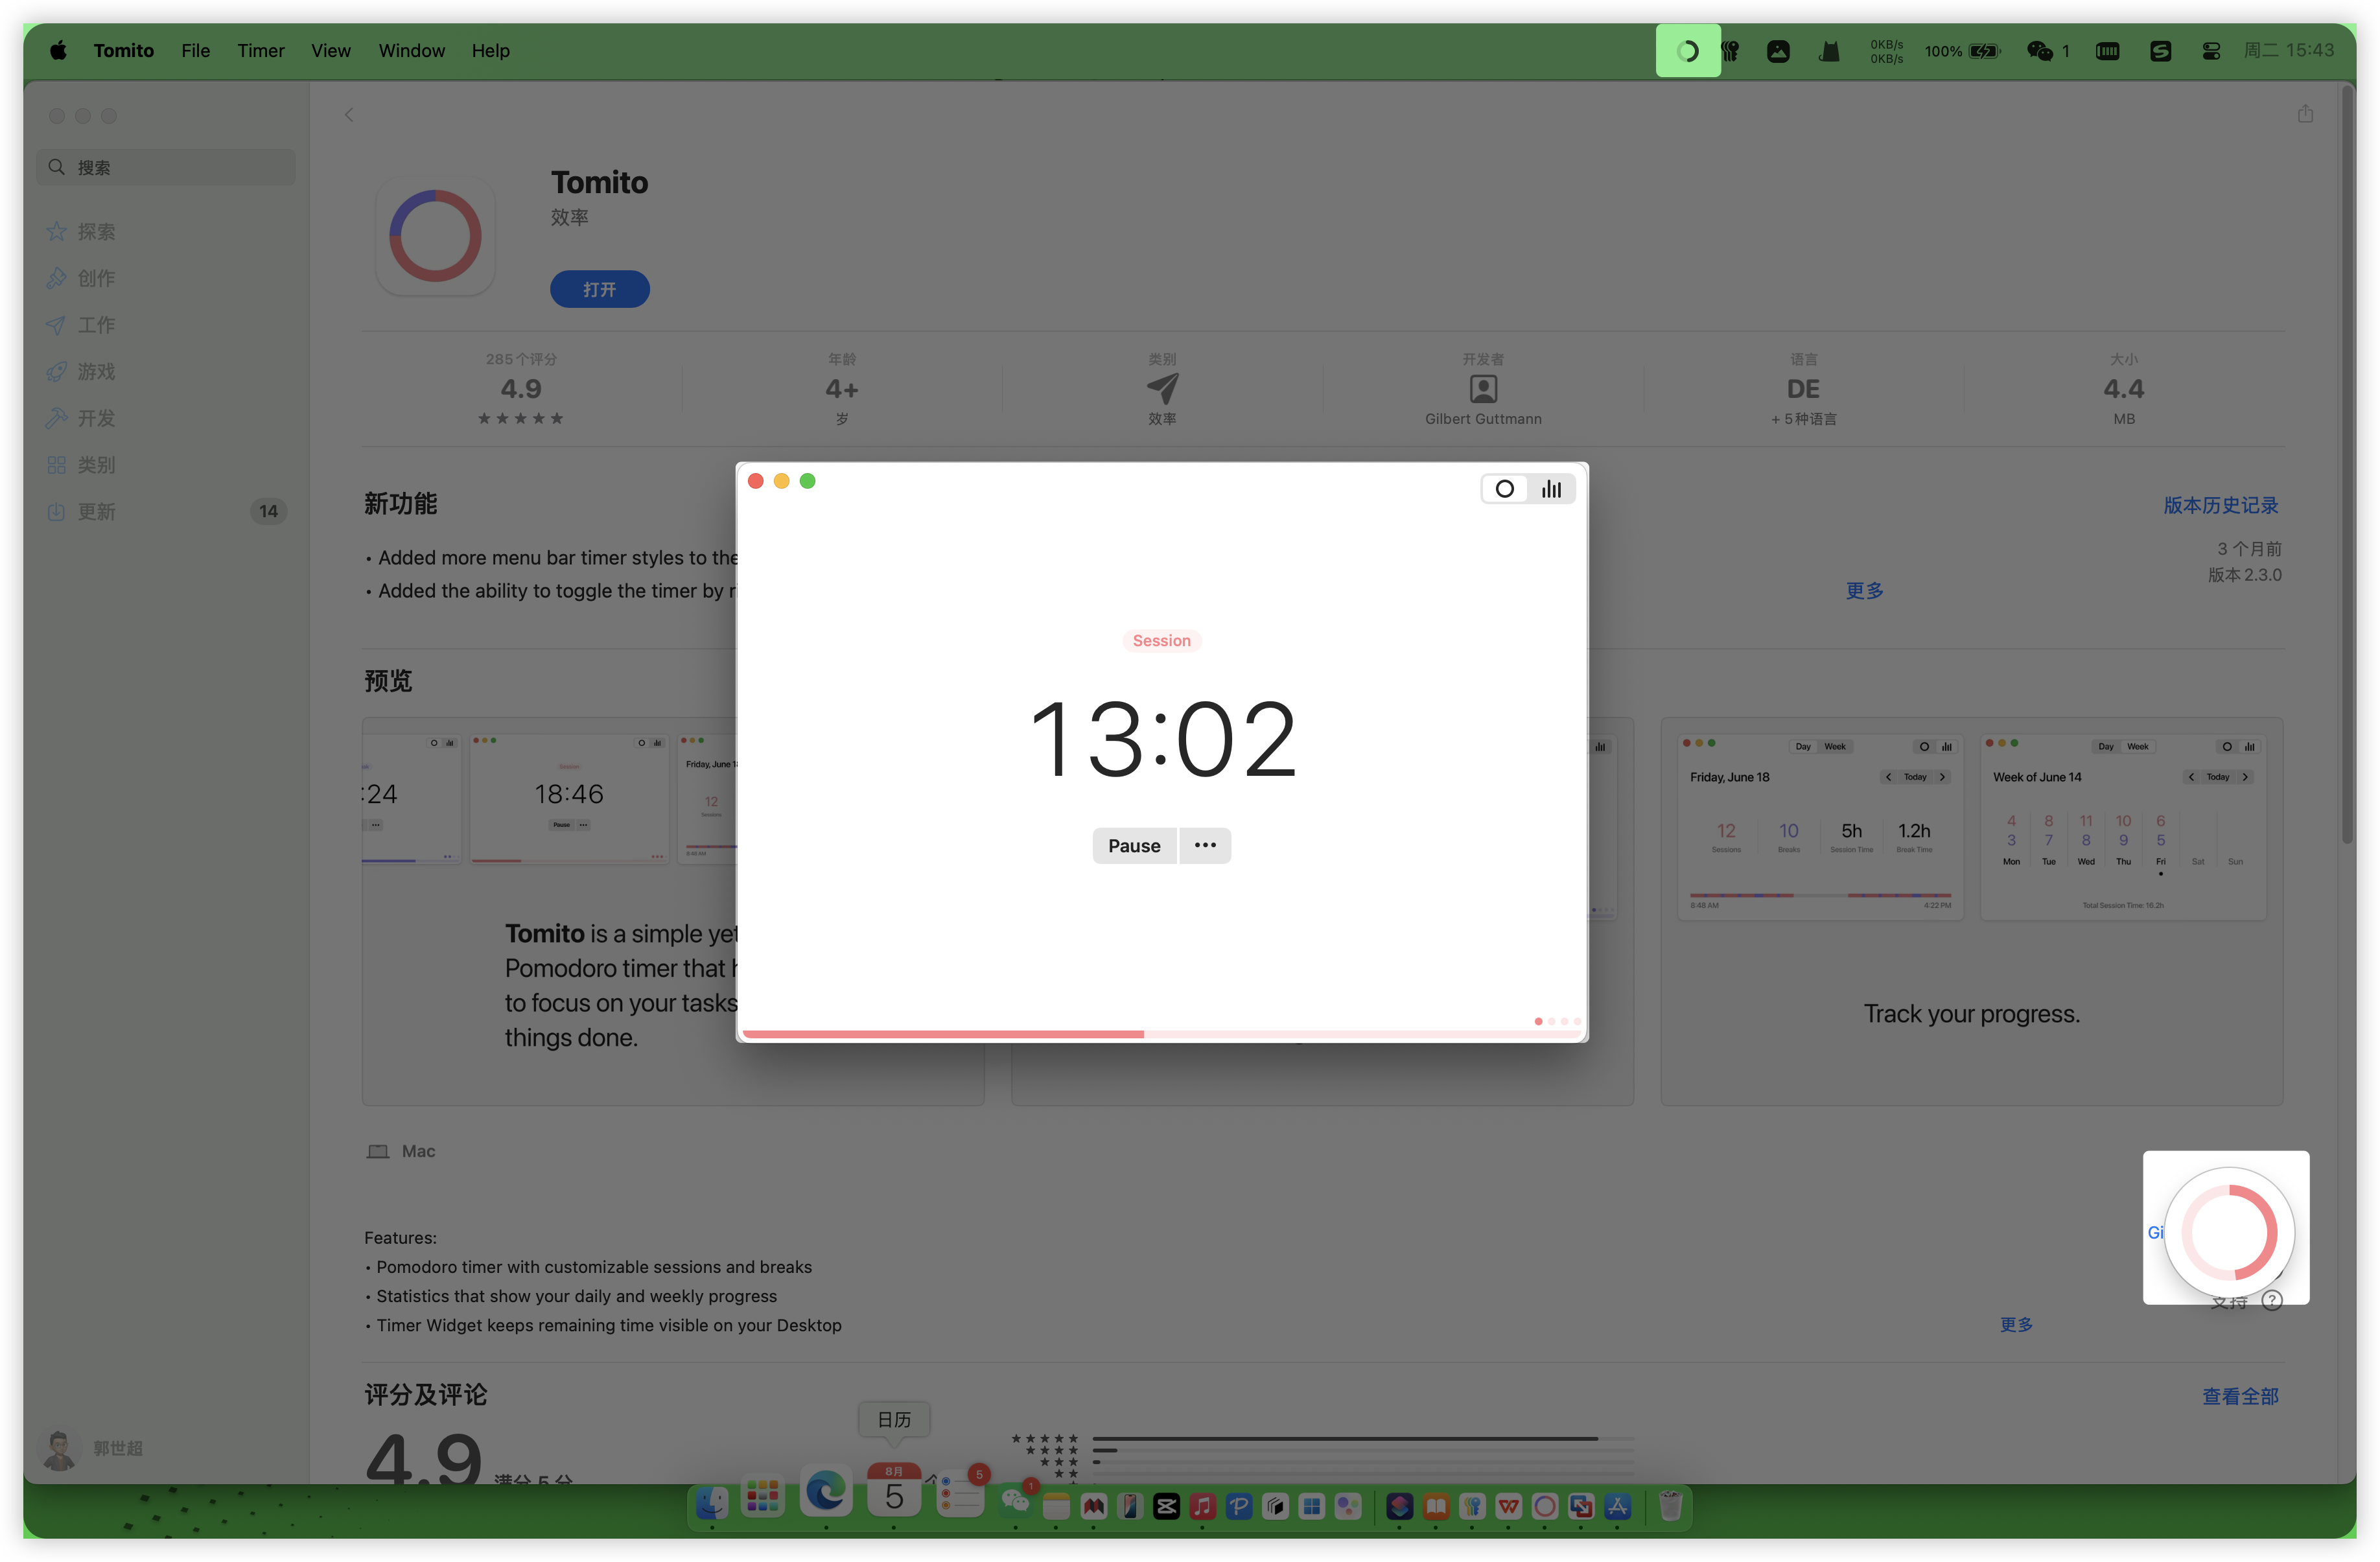The height and width of the screenshot is (1562, 2380).
Task: Open 更新 with 14 badge in sidebar
Action: click(x=166, y=512)
